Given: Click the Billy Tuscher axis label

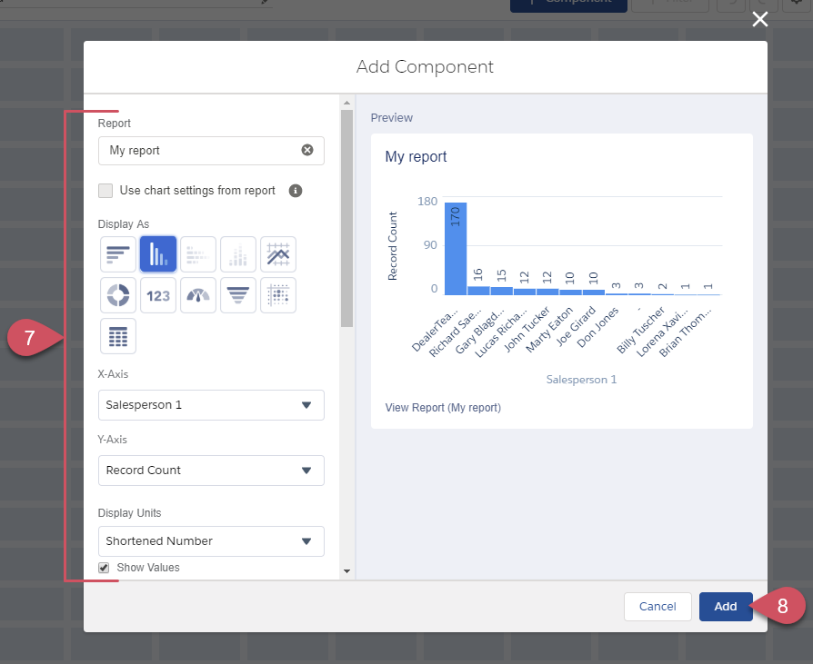Looking at the screenshot, I should [x=640, y=330].
